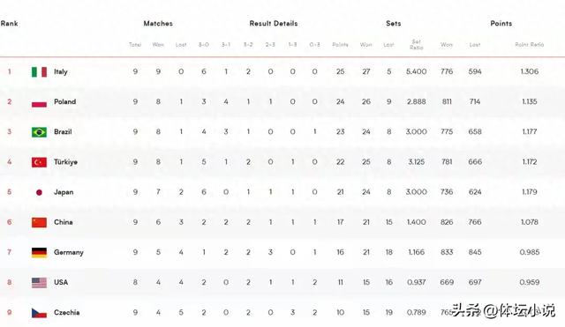Viewport: 565px width, 327px height.
Task: Select the Germany flag icon
Action: (39, 253)
